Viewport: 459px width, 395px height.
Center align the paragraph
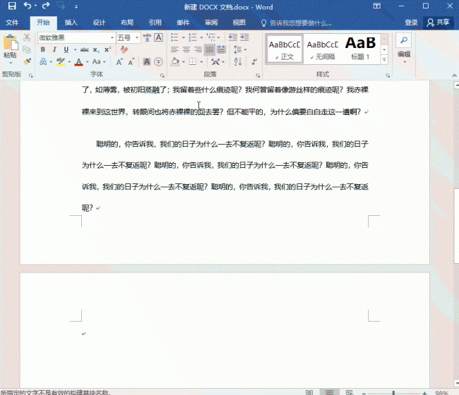pyautogui.click(x=186, y=49)
